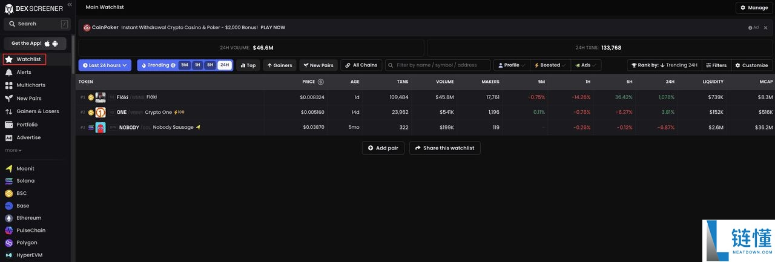The height and width of the screenshot is (262, 775).
Task: Select PulseChain chain icon
Action: point(9,231)
